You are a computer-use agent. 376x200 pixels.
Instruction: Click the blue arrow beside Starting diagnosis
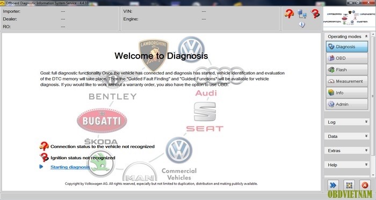41,167
